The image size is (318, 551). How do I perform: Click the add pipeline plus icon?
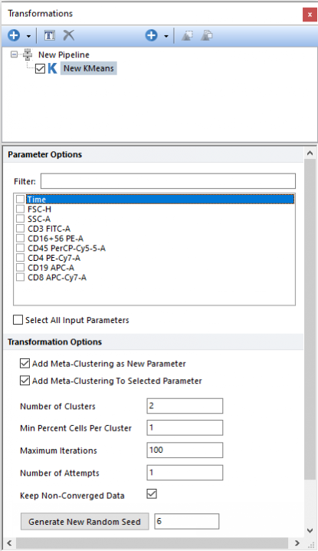point(14,35)
